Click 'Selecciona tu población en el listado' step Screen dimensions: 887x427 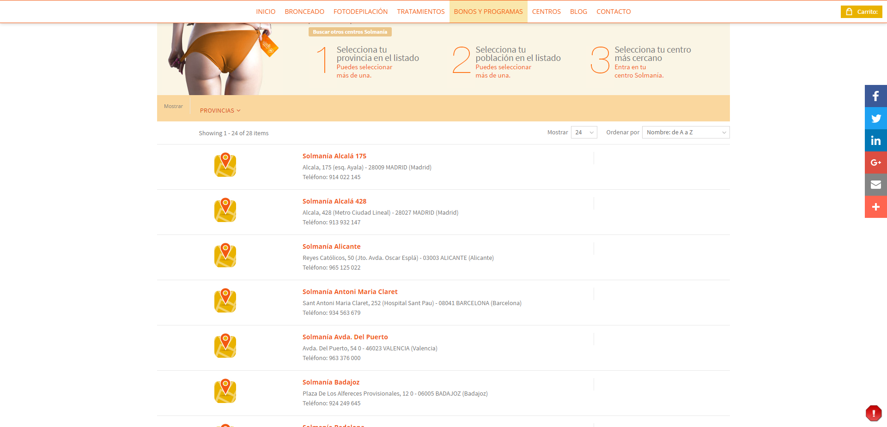pos(518,54)
